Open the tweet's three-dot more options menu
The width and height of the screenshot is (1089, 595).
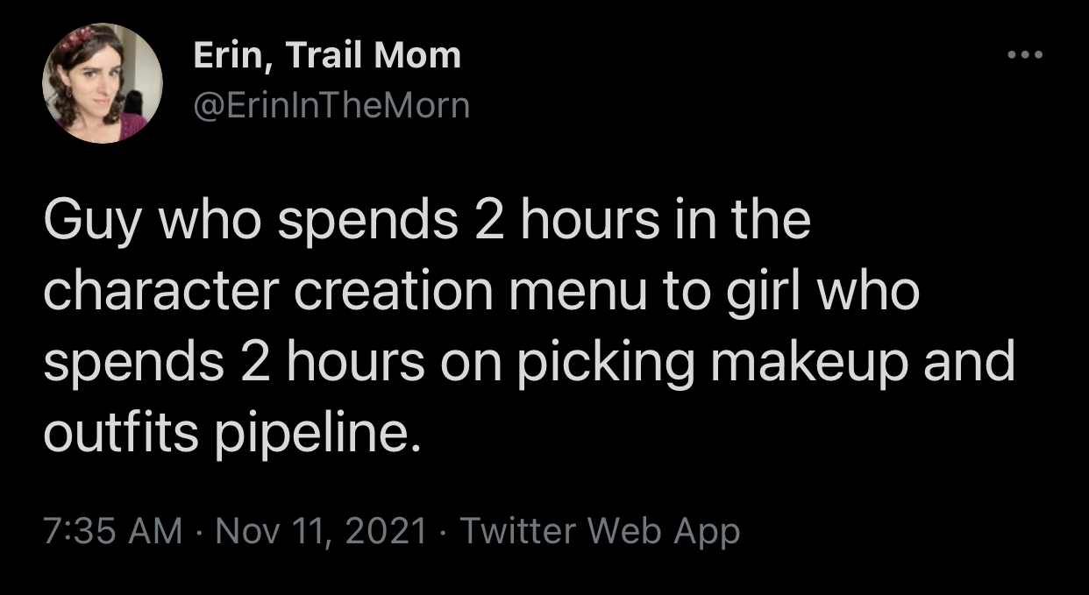coord(1022,54)
